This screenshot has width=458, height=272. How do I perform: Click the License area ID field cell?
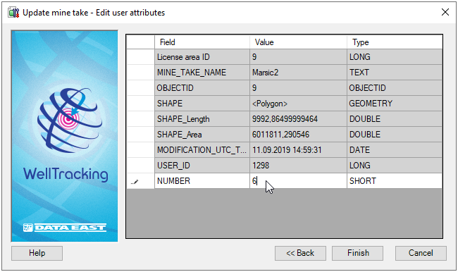click(x=202, y=57)
